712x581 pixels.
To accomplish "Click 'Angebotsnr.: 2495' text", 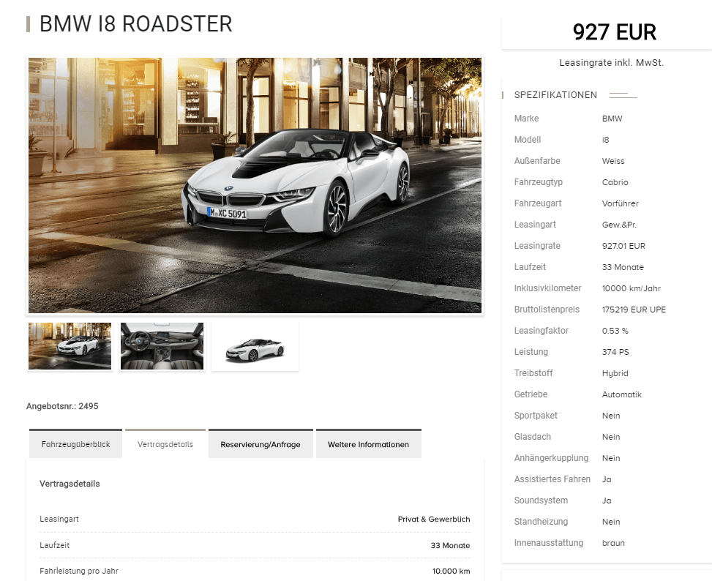I will tap(62, 406).
